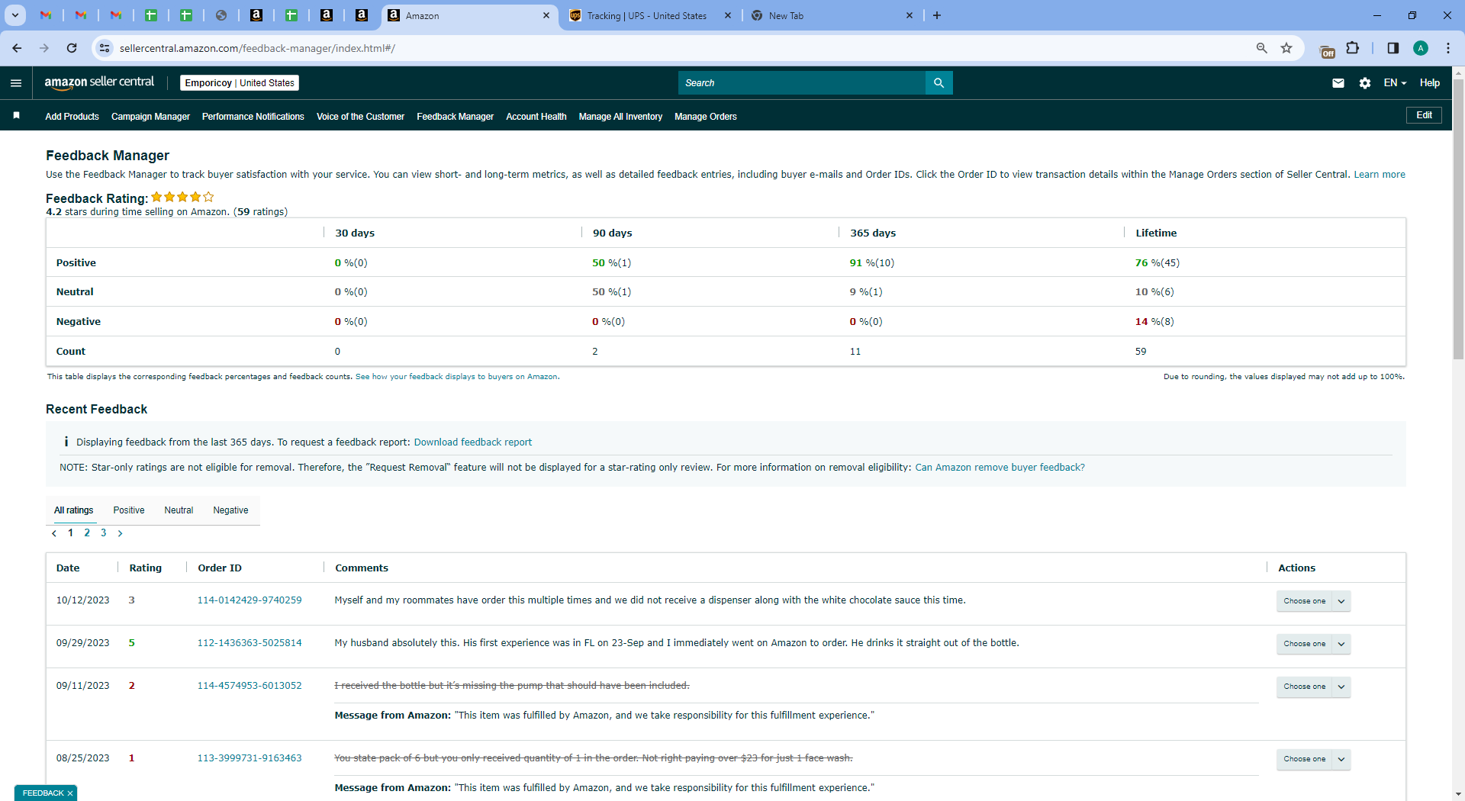
Task: Open the Seller Central hamburger menu
Action: (16, 83)
